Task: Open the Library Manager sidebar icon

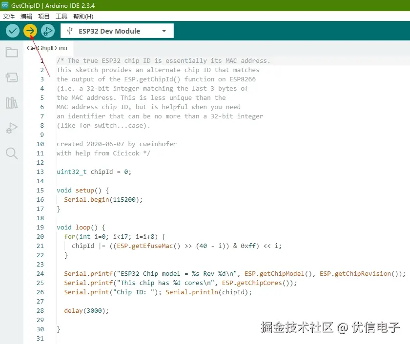Action: point(12,103)
